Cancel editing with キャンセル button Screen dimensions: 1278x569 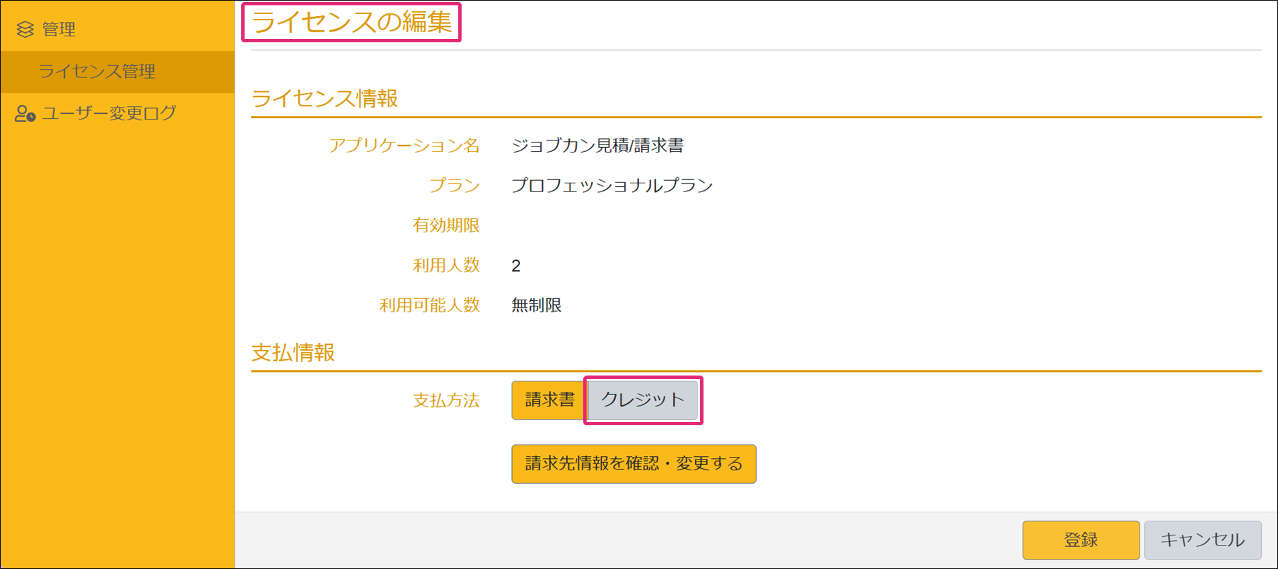[1202, 539]
